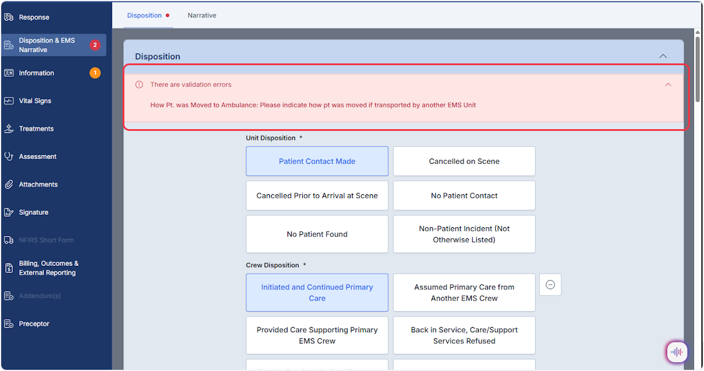Choose No Patient Contact option

click(464, 195)
